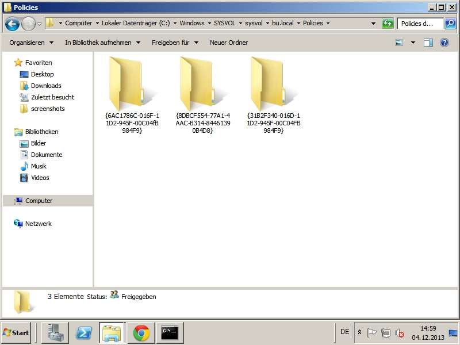
Task: Click the DE language indicator
Action: [x=344, y=332]
